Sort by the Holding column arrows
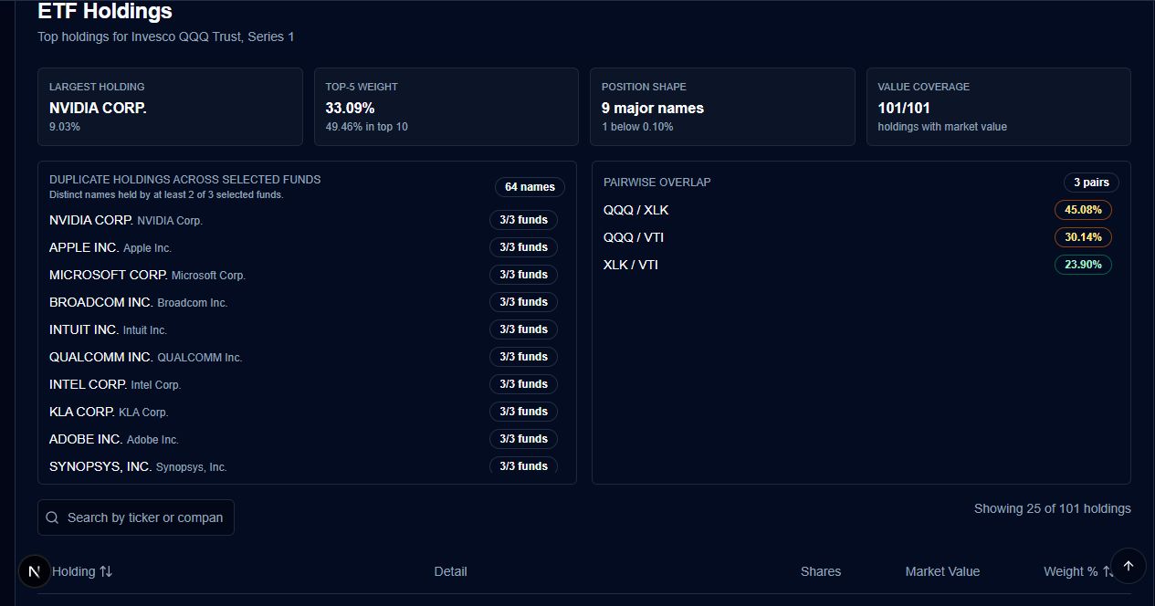Image resolution: width=1155 pixels, height=606 pixels. coord(106,571)
